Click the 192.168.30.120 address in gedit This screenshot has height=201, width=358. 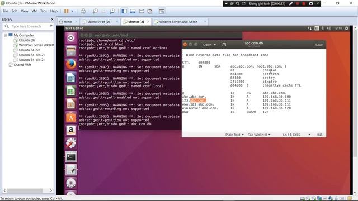tap(277, 108)
